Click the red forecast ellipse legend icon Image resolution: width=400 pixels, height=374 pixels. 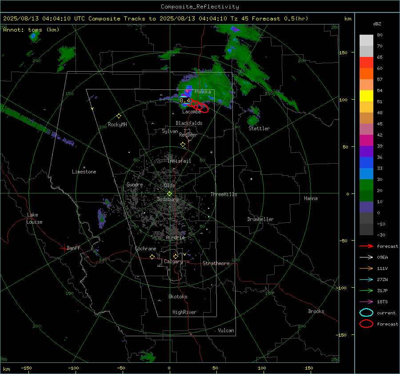tap(366, 324)
